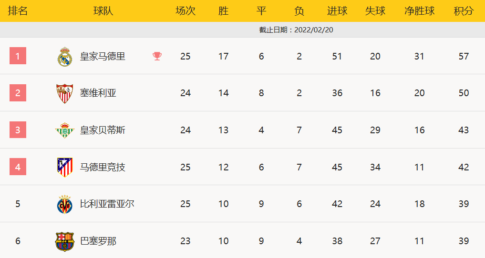Click the 截止日期 2022/02/20 date bar
Viewport: 485px width, 258px height.
pos(296,30)
